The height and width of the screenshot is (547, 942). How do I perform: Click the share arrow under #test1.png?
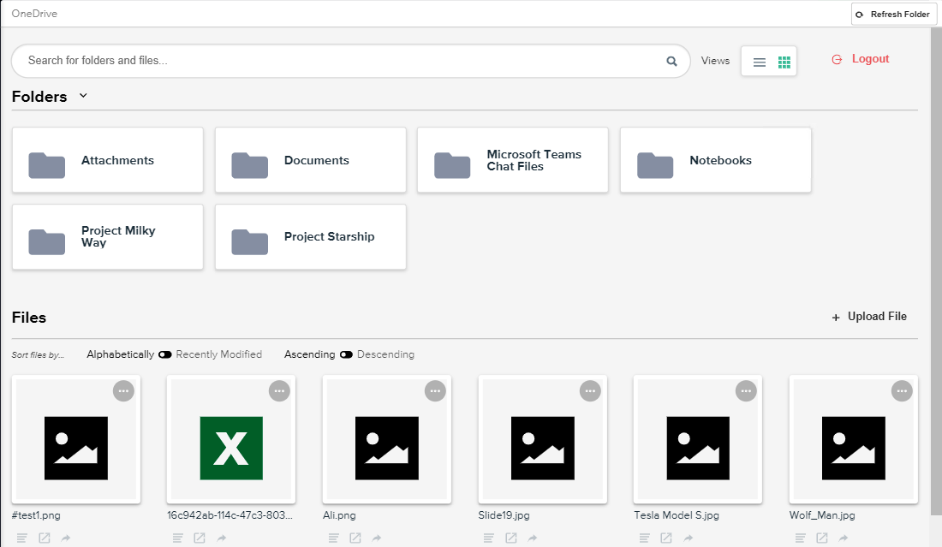(x=66, y=538)
